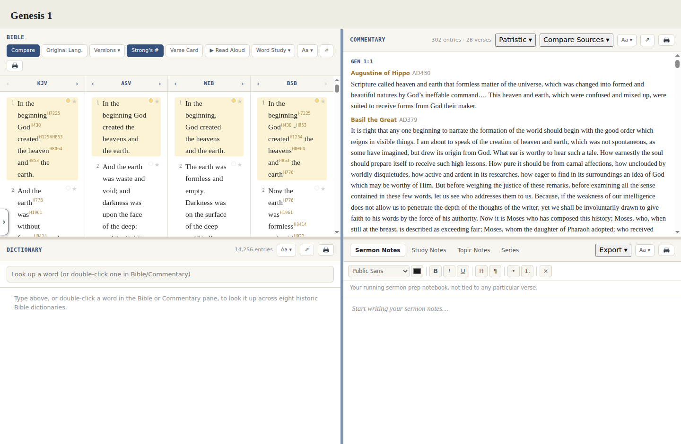The image size is (681, 444).
Task: Apply paragraph style in sermon notes
Action: tap(495, 271)
